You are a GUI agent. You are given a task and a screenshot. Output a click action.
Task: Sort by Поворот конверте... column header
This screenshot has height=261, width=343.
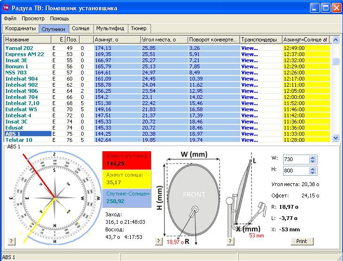pyautogui.click(x=214, y=40)
